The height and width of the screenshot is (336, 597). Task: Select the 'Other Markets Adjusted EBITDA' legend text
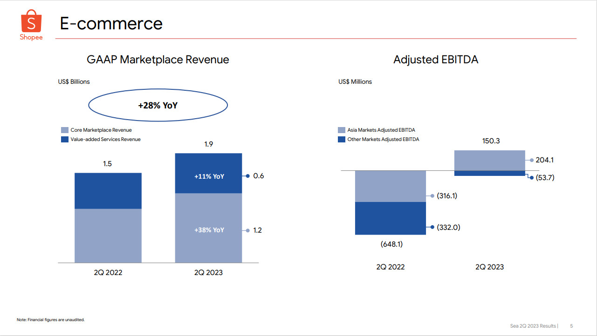(383, 139)
